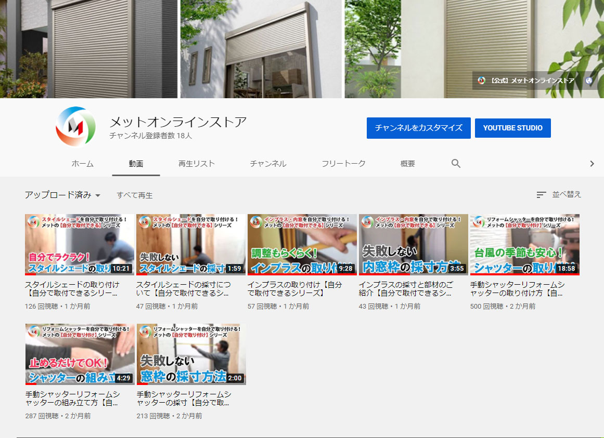This screenshot has width=604, height=438.
Task: Open YOUTUBE STUDIO button
Action: pos(512,128)
